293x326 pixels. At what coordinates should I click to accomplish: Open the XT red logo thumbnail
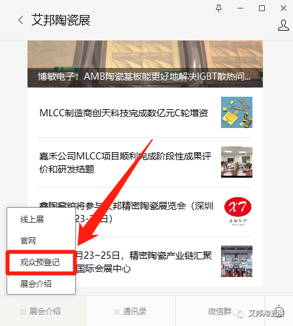(237, 212)
